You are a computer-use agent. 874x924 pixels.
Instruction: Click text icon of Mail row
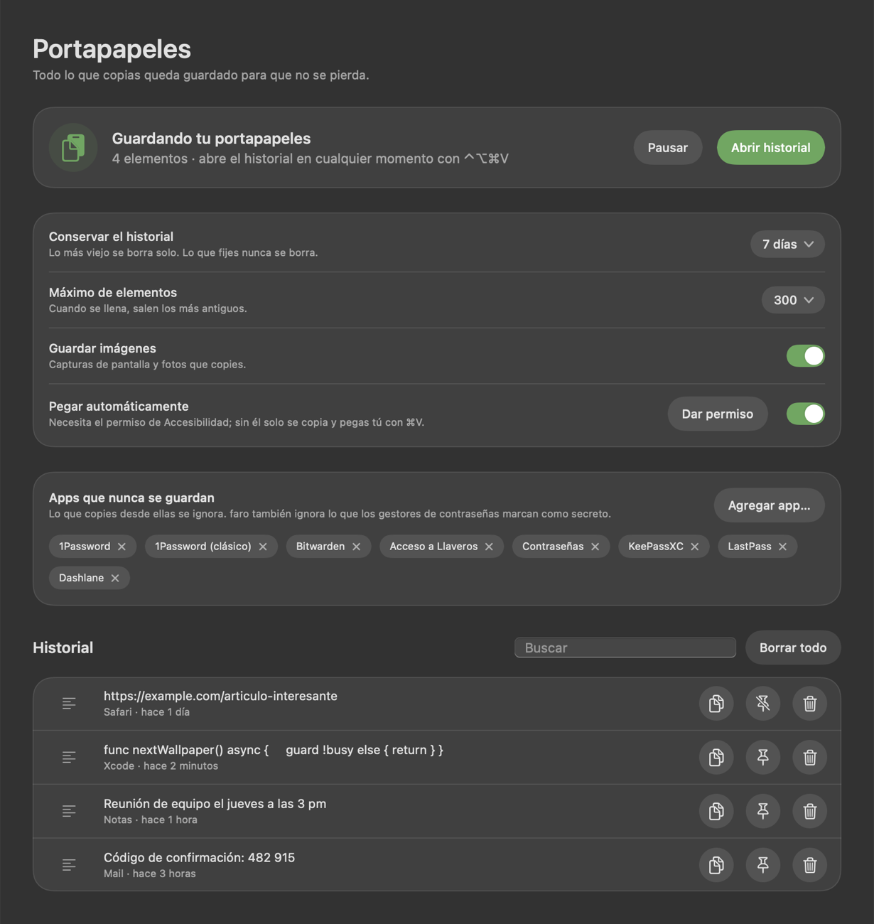point(69,865)
